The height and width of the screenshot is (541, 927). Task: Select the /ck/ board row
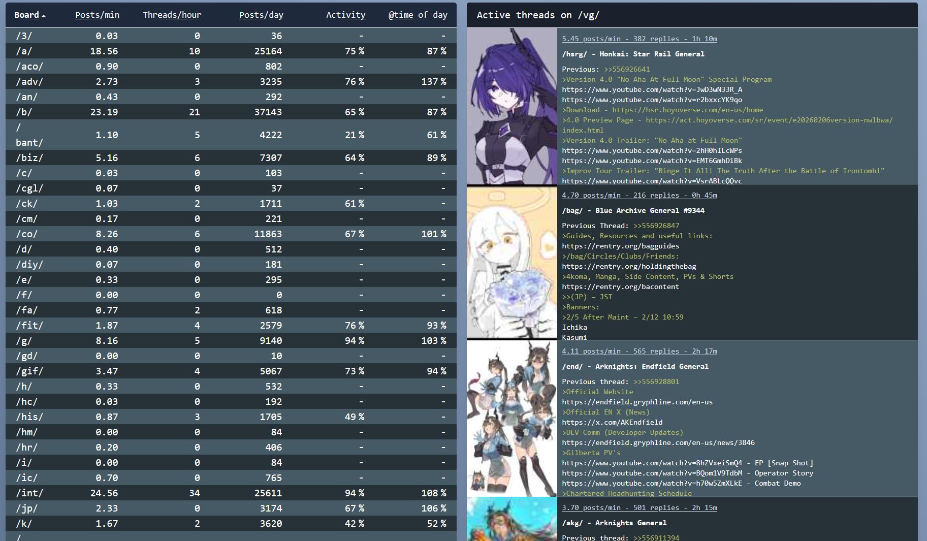pyautogui.click(x=231, y=203)
